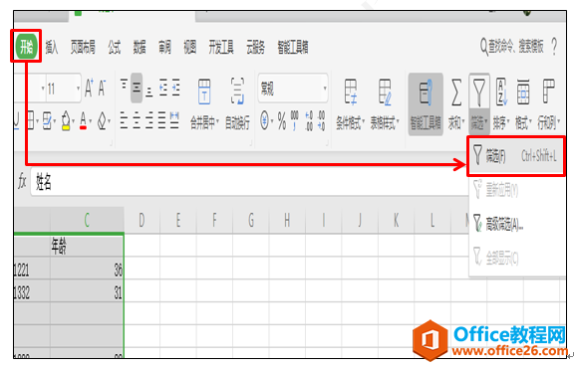575x368 pixels.
Task: Choose 高级筛选(A) in the filter menu
Action: (x=516, y=224)
